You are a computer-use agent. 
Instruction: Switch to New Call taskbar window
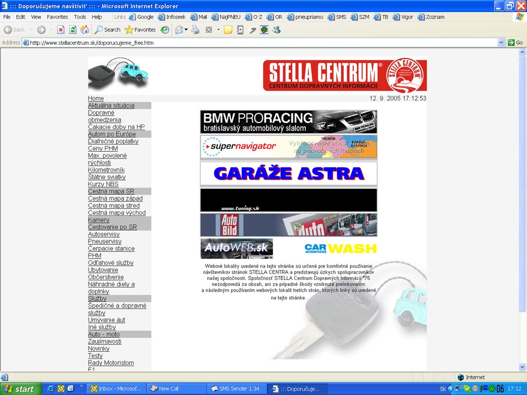coord(176,389)
